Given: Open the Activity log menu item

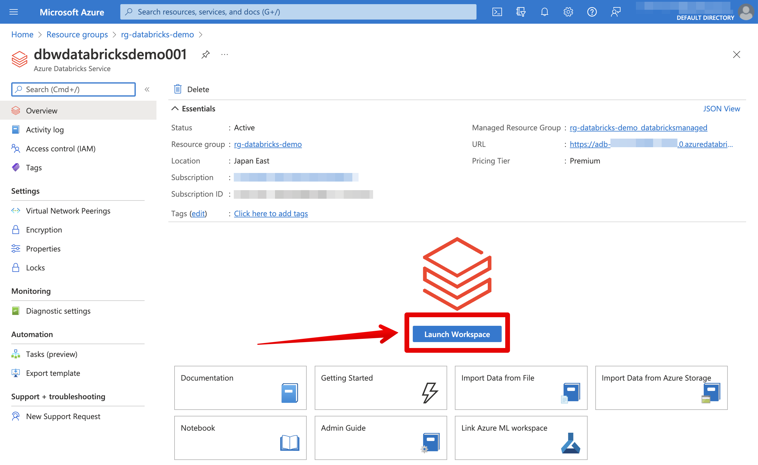Looking at the screenshot, I should (45, 129).
